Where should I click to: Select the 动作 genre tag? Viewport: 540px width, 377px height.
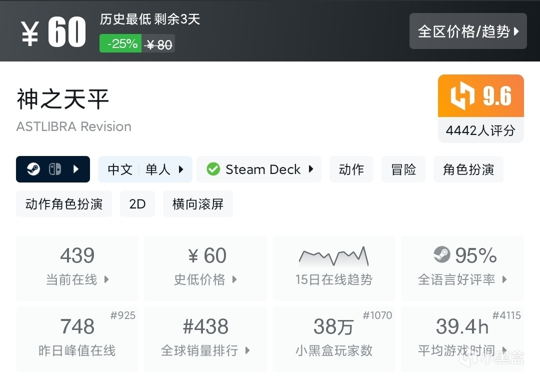[351, 169]
